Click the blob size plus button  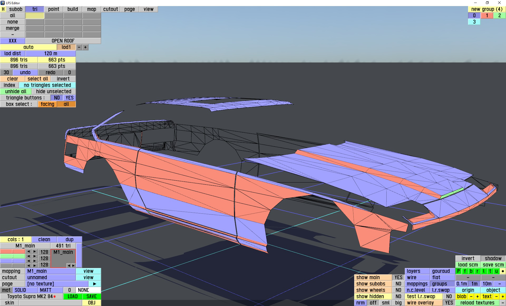click(x=477, y=296)
